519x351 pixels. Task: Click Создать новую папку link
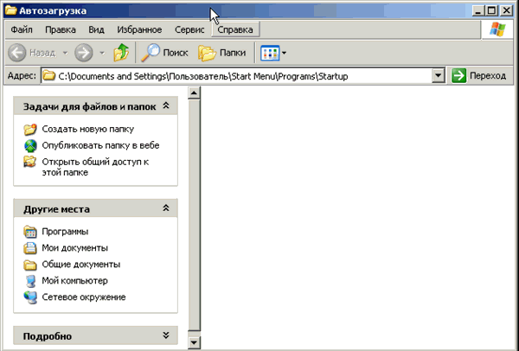pyautogui.click(x=87, y=130)
